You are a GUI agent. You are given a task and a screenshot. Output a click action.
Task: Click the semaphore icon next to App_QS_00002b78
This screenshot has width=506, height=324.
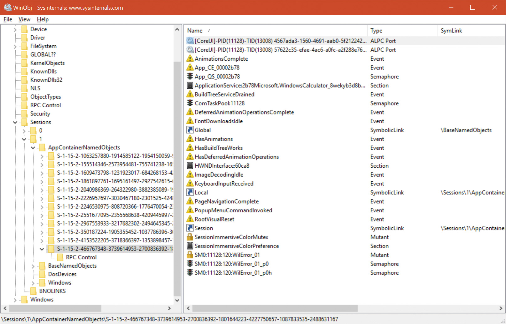pos(190,77)
